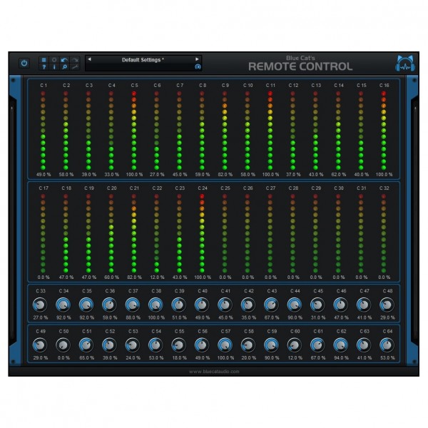Click the undo arrow icon

click(64, 59)
